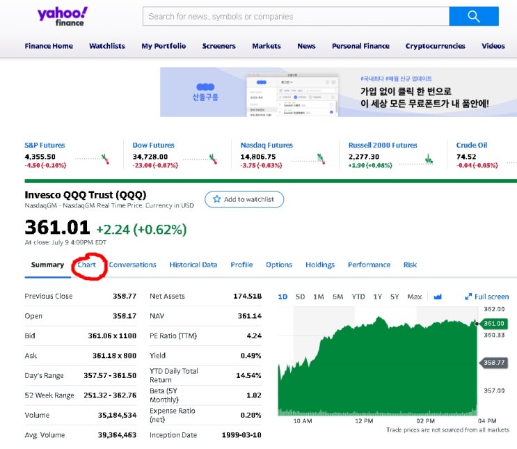Image resolution: width=517 pixels, height=449 pixels.
Task: Click the Avg. Volume value 39,364,463
Action: tap(117, 435)
